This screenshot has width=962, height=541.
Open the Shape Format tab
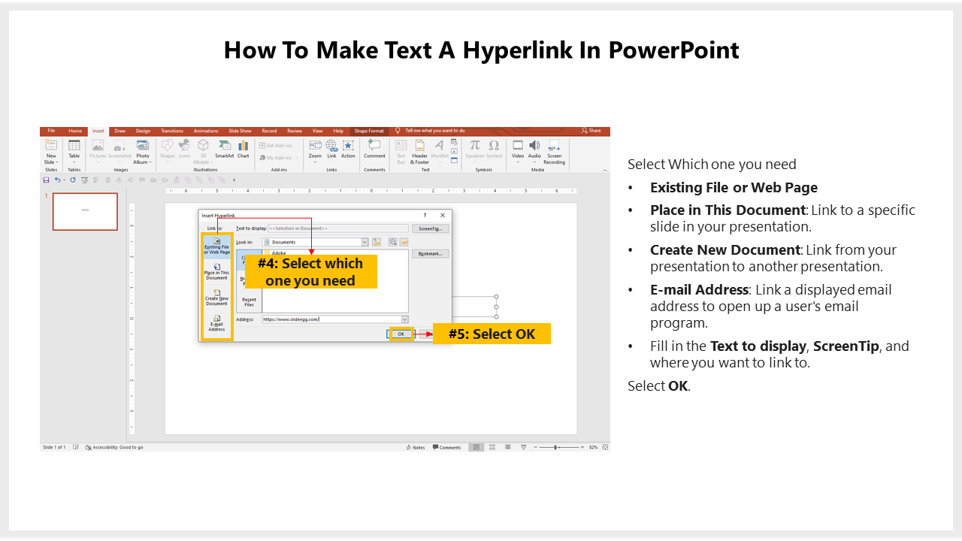coord(369,131)
